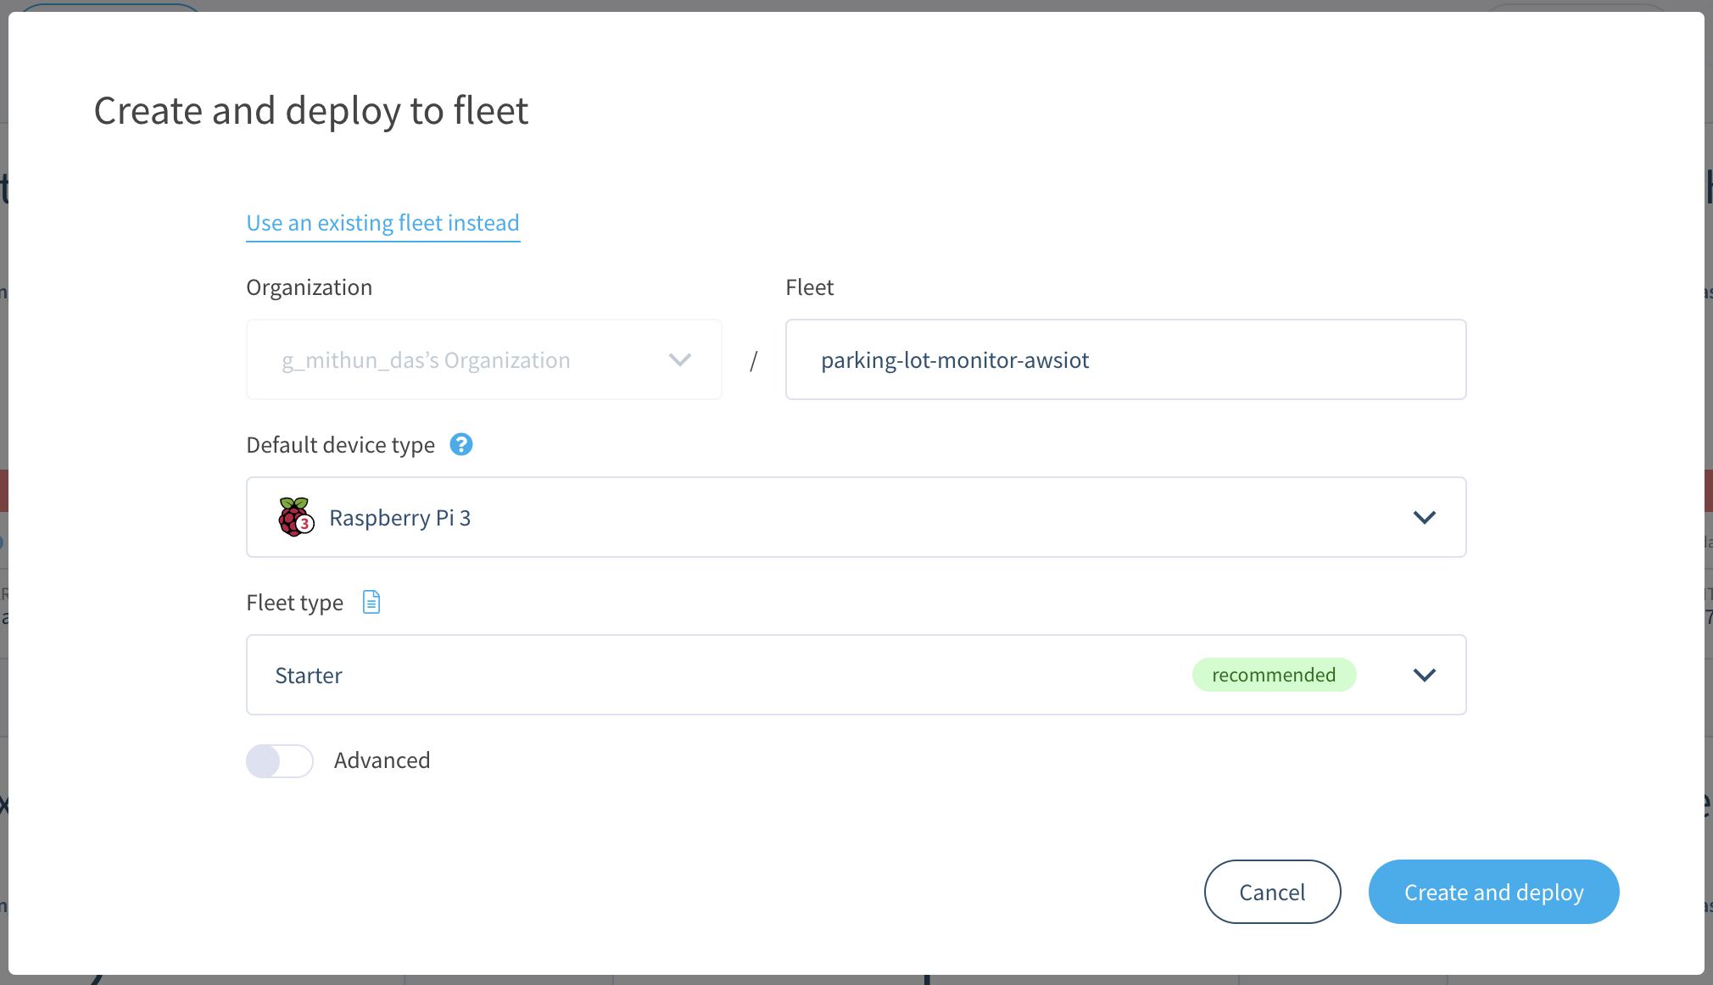Enable the Advanced toggle switch
This screenshot has height=985, width=1713.
point(279,760)
